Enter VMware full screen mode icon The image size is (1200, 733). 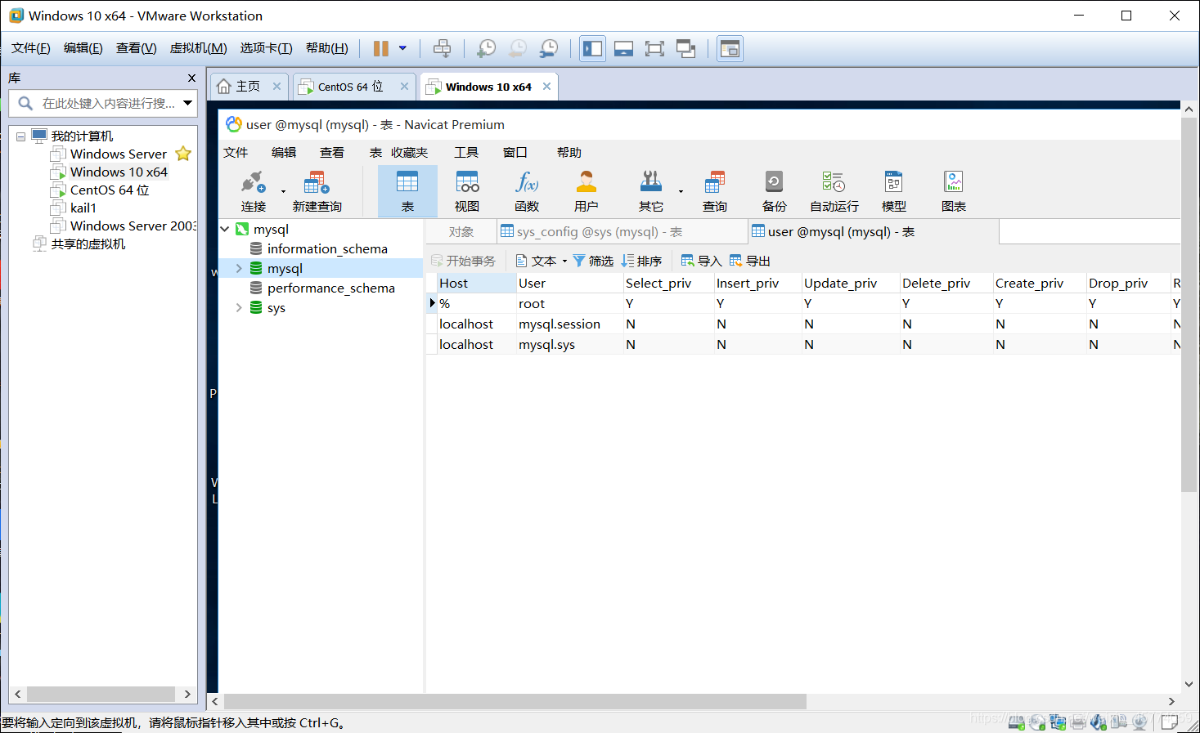click(654, 48)
